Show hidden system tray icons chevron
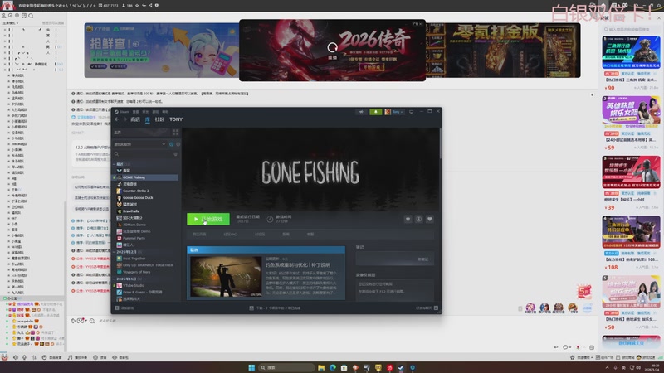The width and height of the screenshot is (664, 373). coord(607,368)
